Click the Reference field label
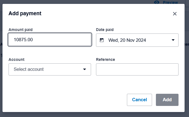 pyautogui.click(x=105, y=59)
